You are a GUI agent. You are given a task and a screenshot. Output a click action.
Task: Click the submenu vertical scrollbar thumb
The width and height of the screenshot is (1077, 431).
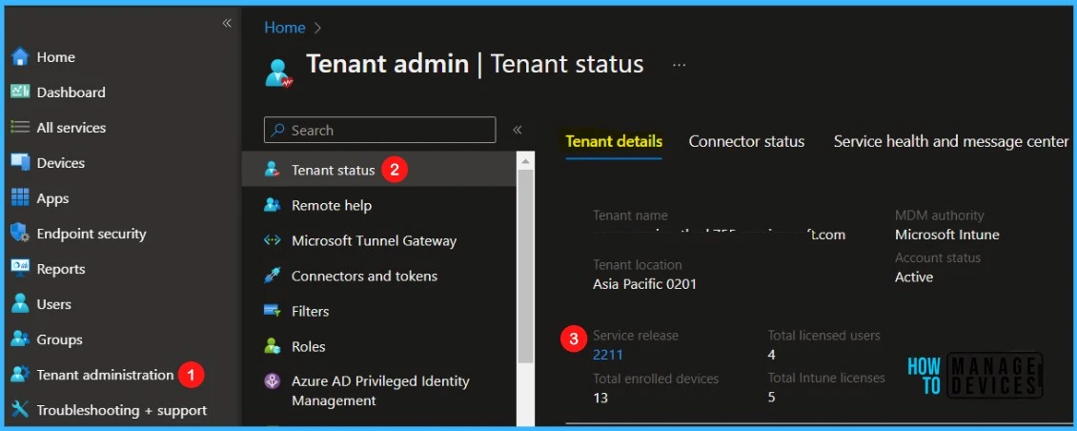click(525, 266)
